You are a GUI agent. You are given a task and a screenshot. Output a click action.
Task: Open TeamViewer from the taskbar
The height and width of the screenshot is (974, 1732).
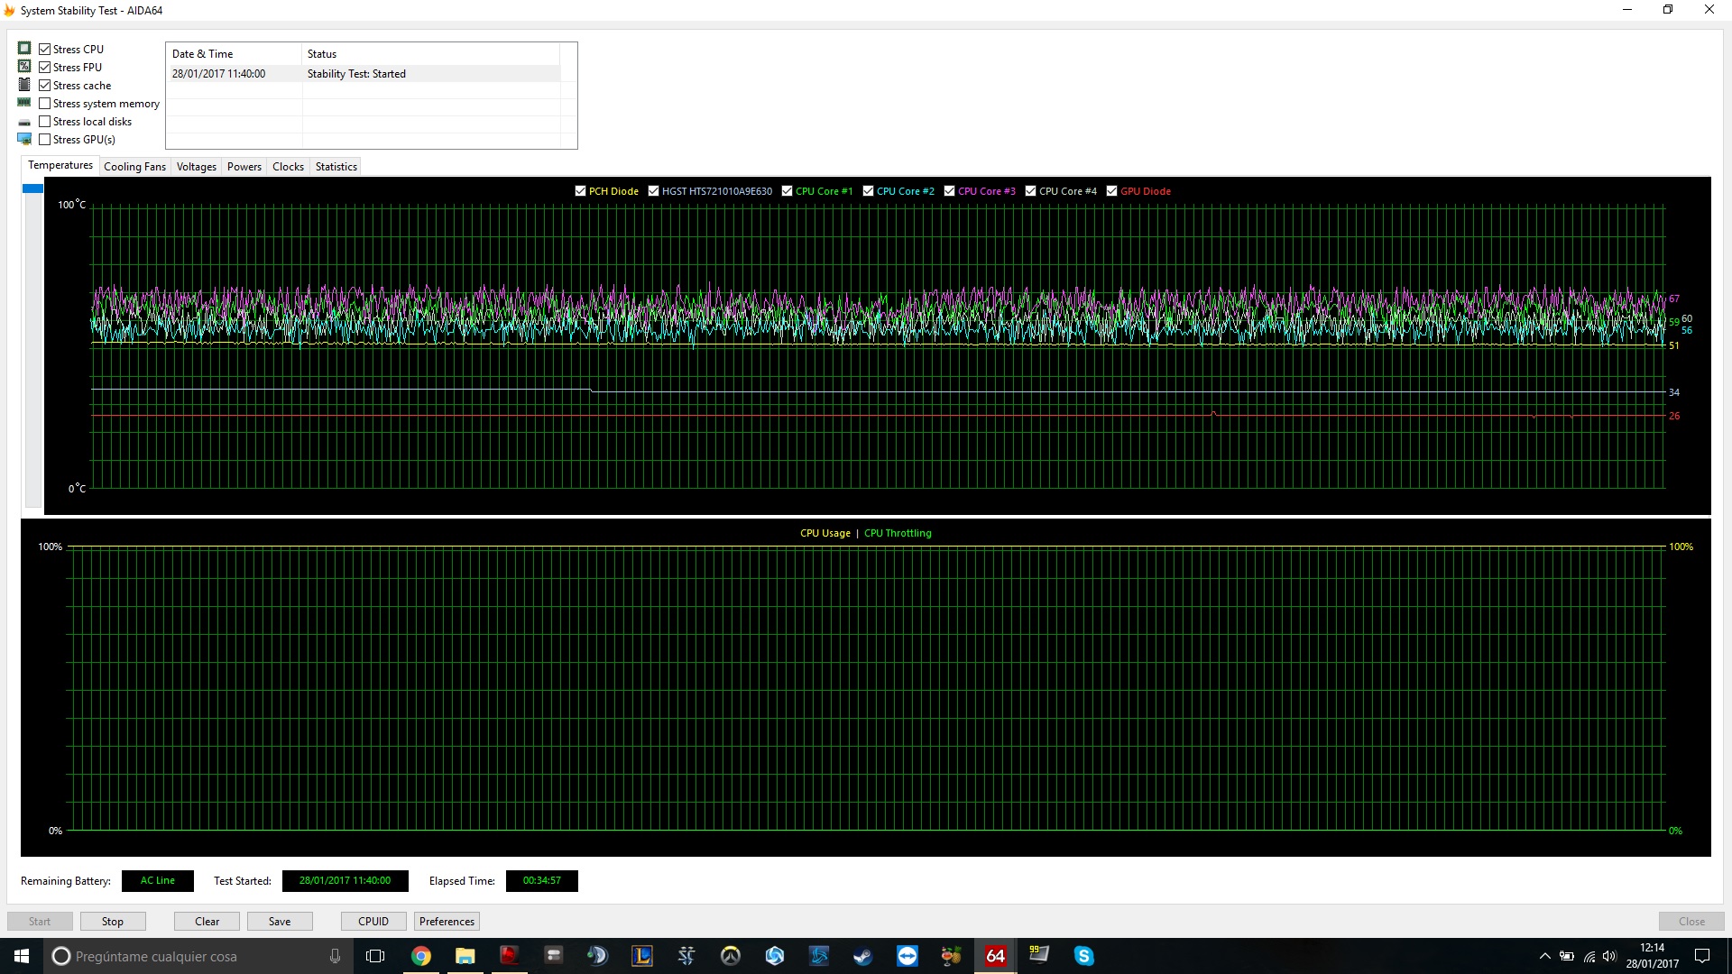point(907,956)
